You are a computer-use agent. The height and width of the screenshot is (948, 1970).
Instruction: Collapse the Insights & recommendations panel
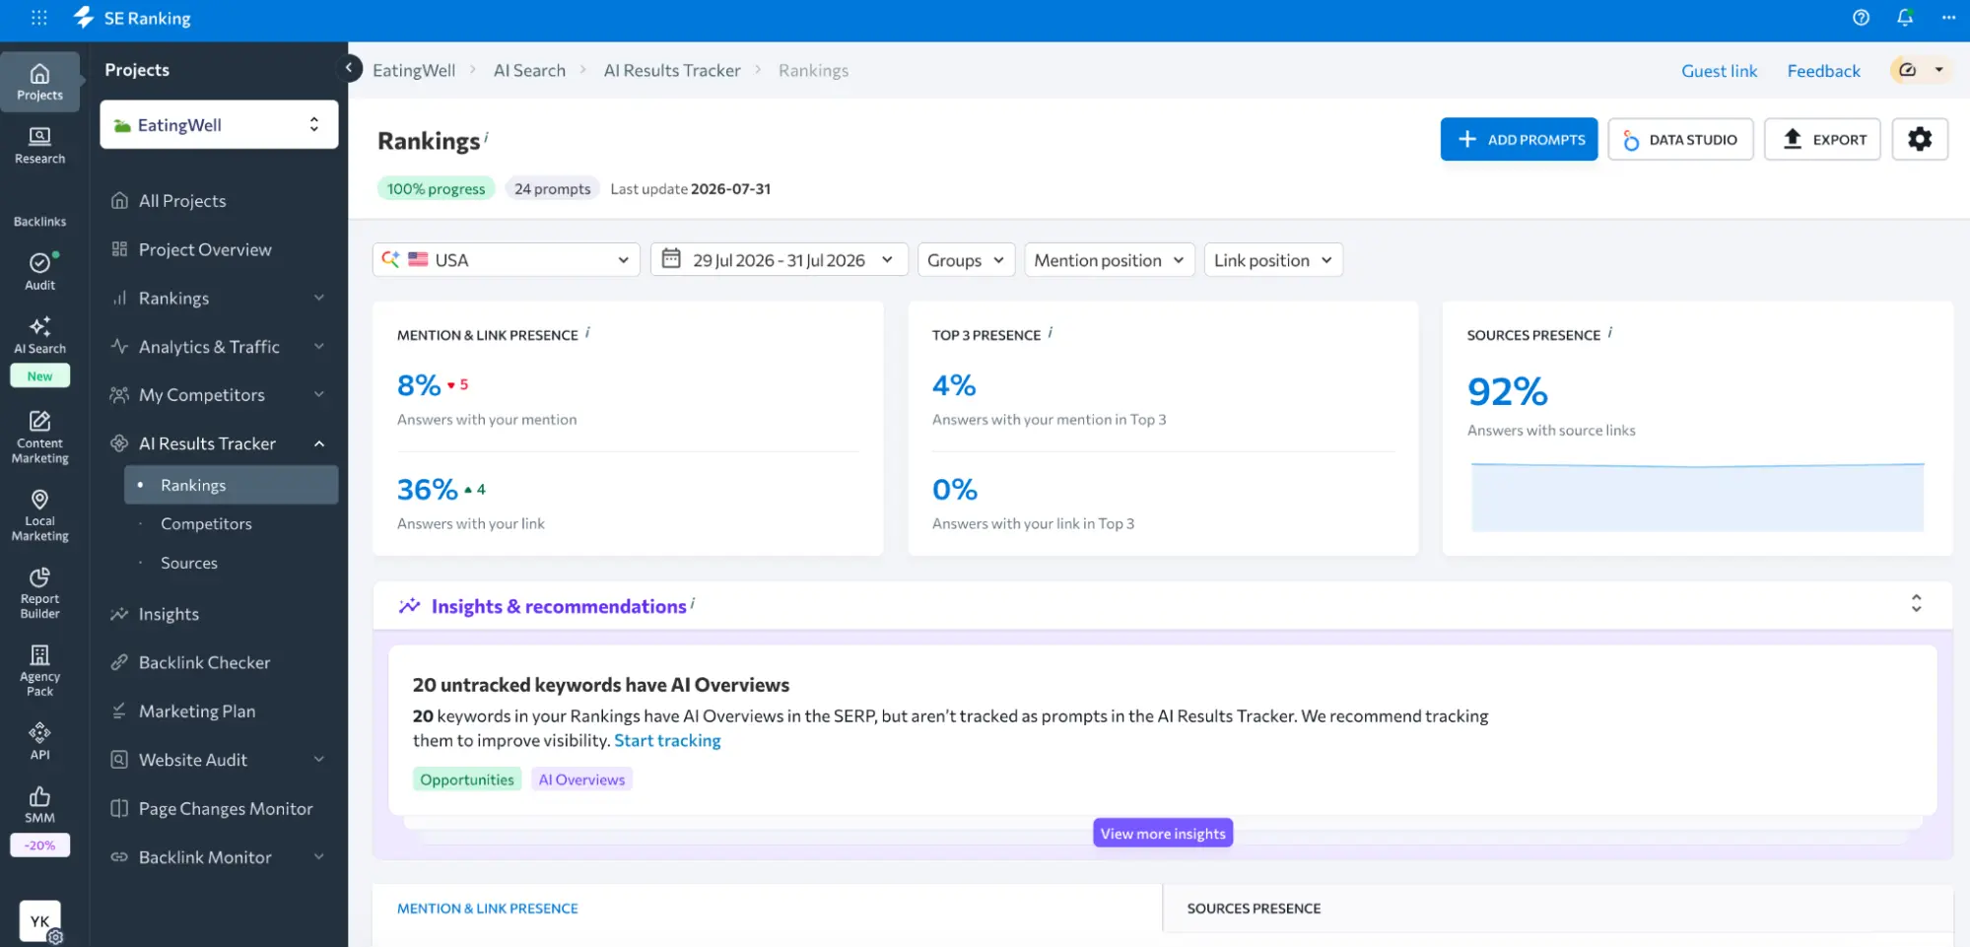[1916, 603]
